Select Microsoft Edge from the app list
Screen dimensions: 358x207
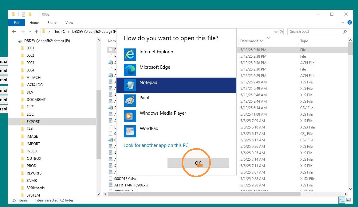[x=176, y=70]
